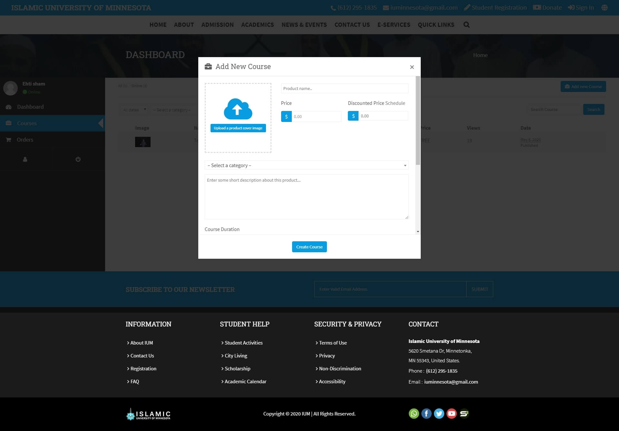Open the ACADEMICS navigation menu
This screenshot has height=431, width=619.
point(257,25)
